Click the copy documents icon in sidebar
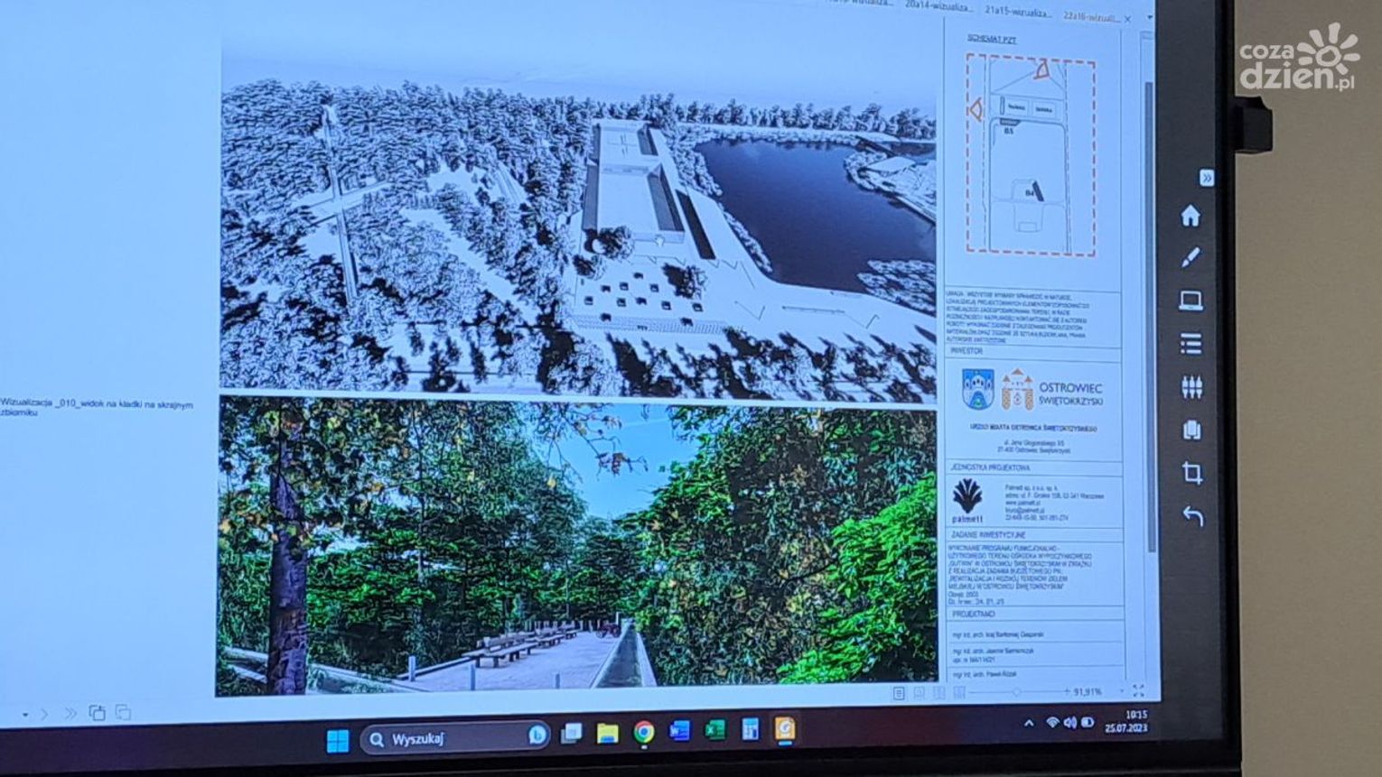This screenshot has width=1382, height=777. [1191, 430]
